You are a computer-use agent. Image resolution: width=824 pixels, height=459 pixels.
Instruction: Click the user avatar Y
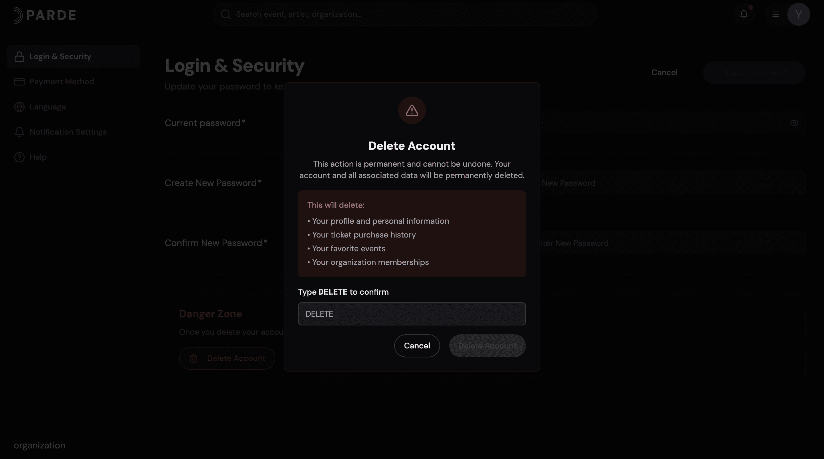(x=799, y=14)
